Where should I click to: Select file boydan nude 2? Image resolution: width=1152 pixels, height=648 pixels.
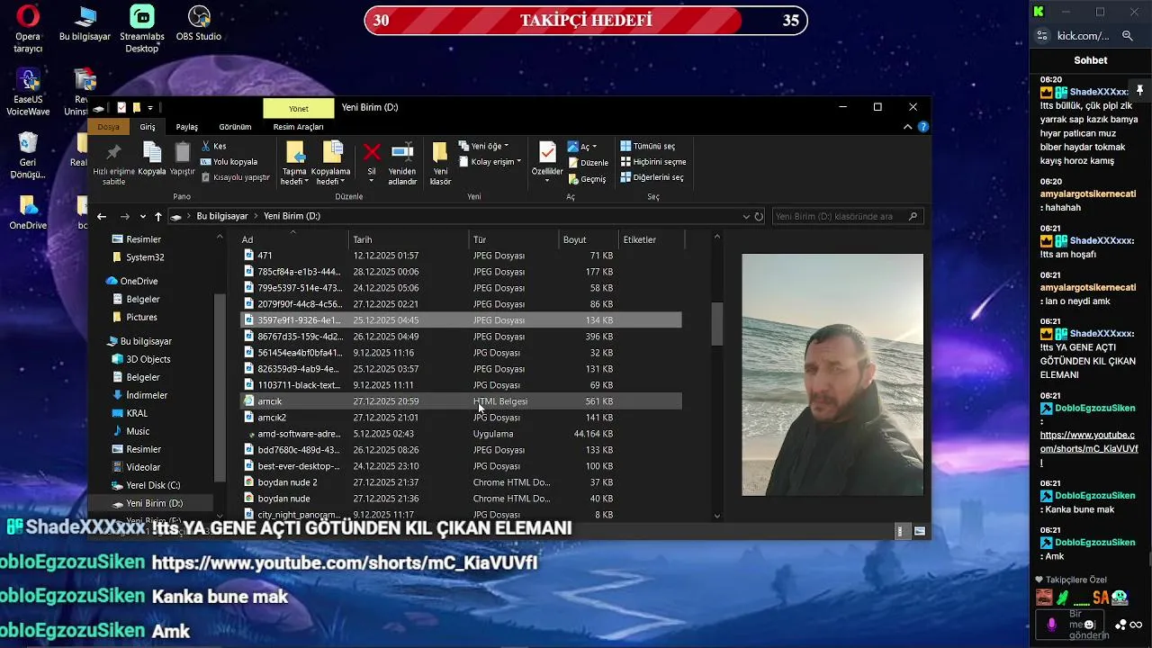[461, 482]
